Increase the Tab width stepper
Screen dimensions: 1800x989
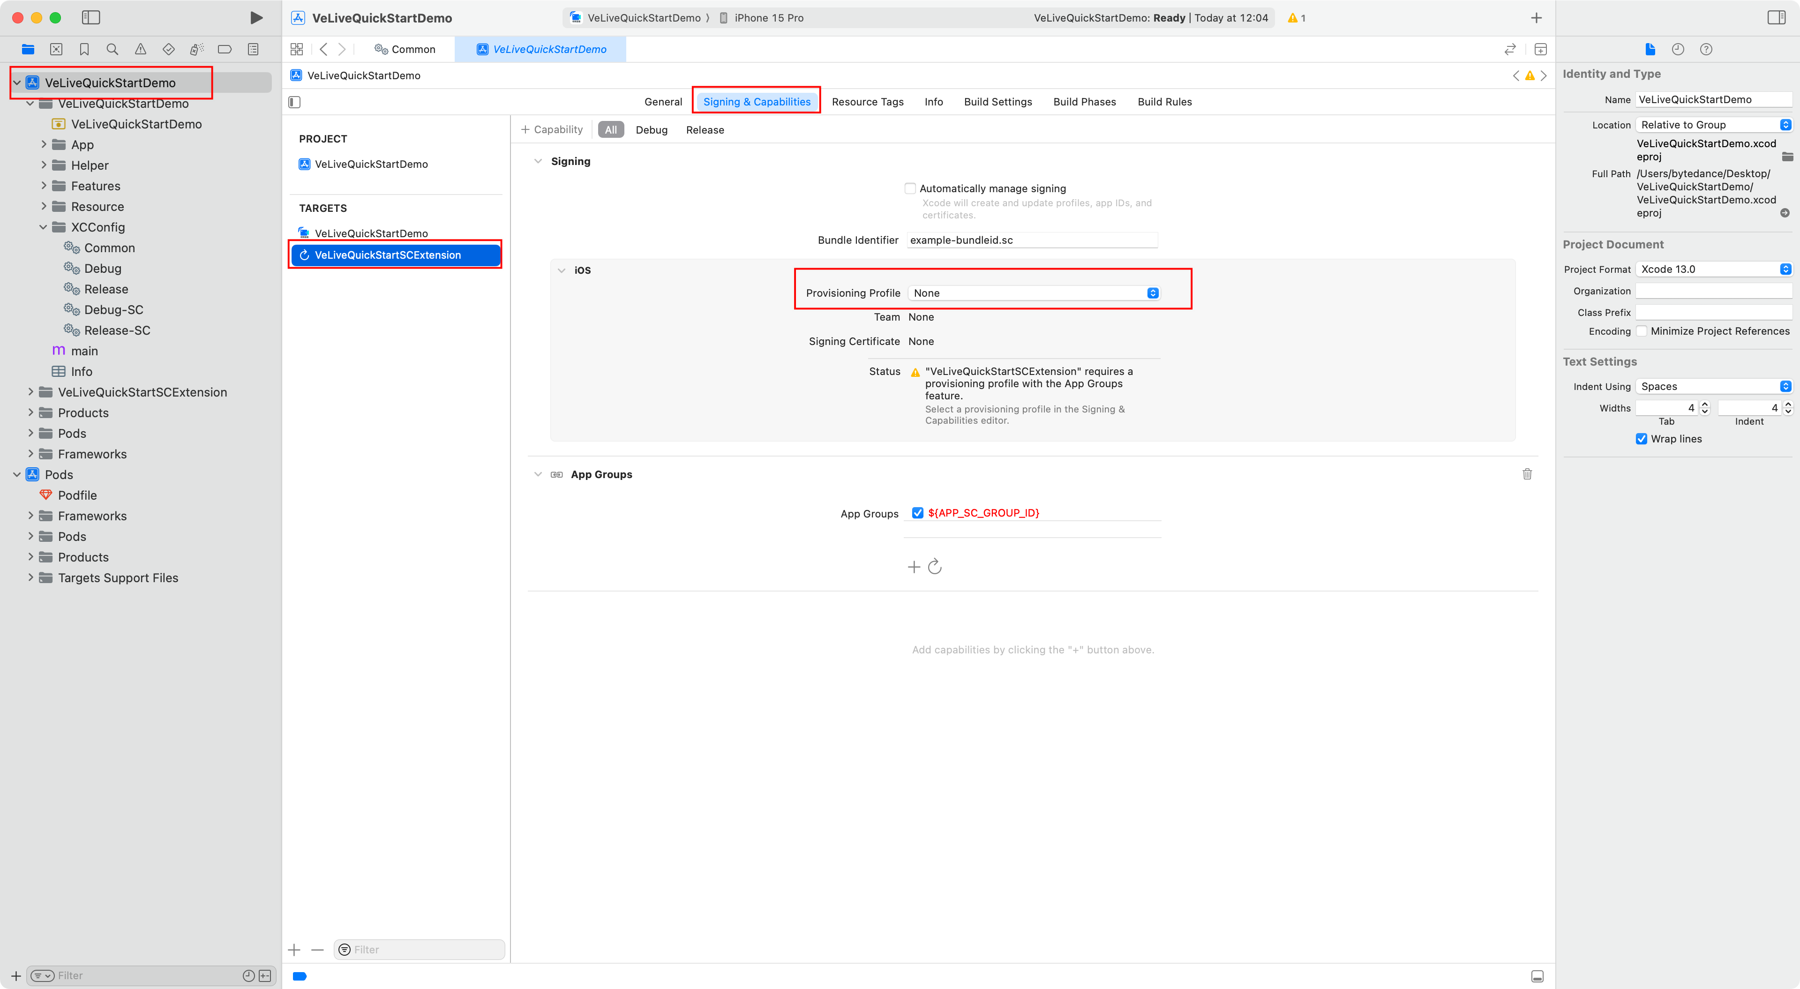(1705, 405)
